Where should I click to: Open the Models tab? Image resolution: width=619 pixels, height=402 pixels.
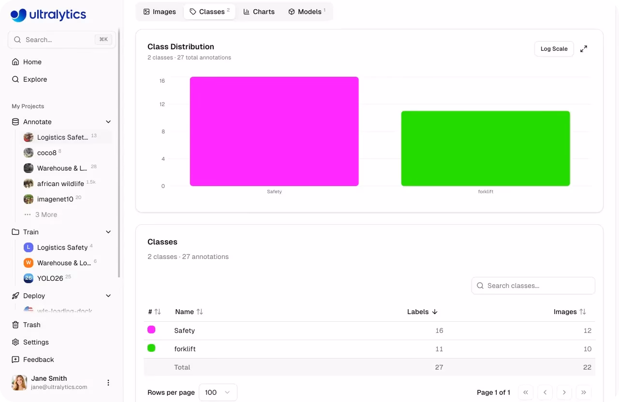click(x=307, y=12)
